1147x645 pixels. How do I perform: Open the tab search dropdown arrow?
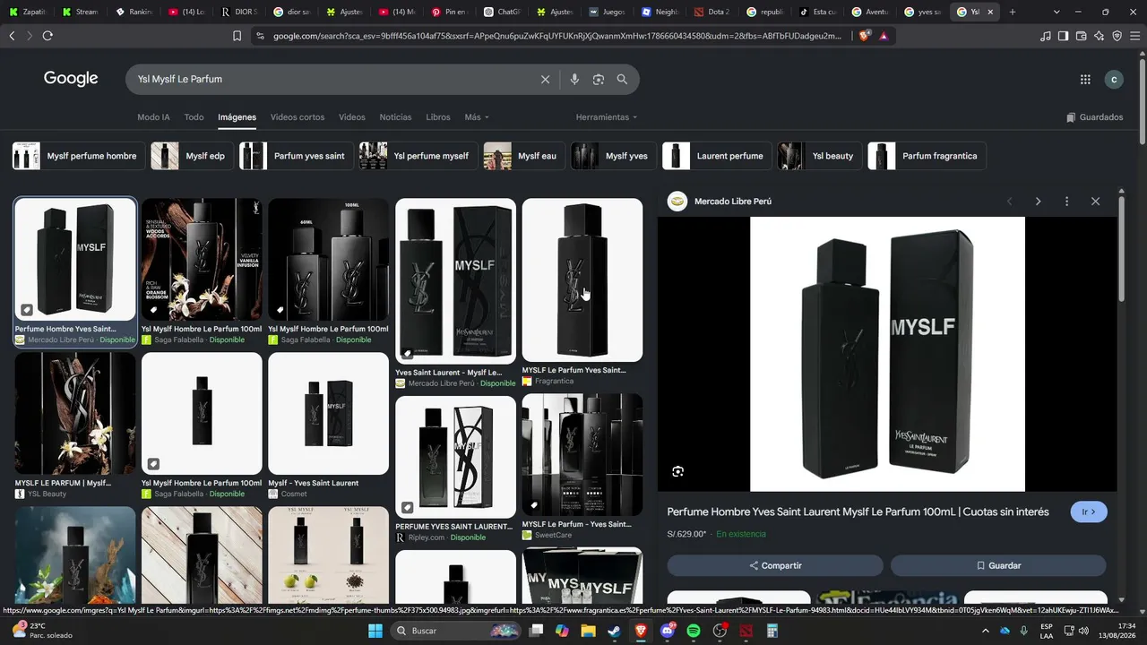tap(1056, 12)
